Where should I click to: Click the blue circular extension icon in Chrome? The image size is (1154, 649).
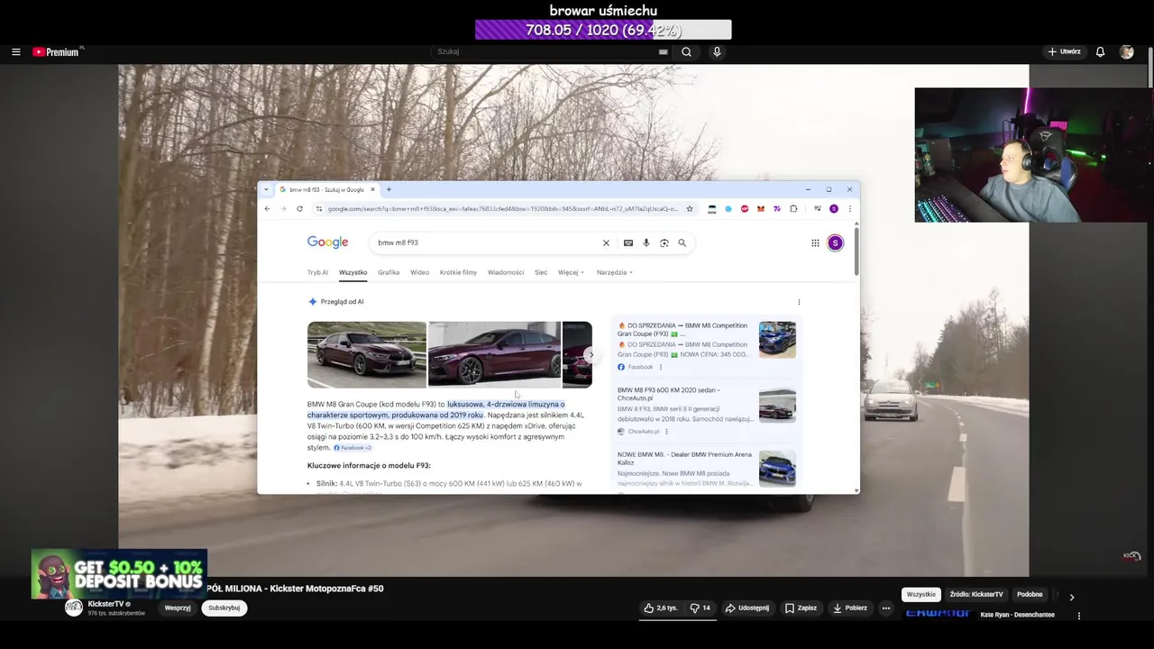click(728, 209)
